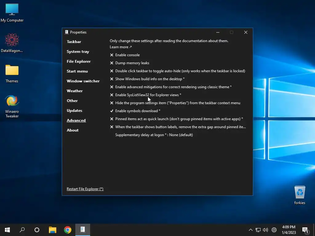The width and height of the screenshot is (315, 236).
Task: Toggle Dump memory leaks option
Action: tap(130, 63)
